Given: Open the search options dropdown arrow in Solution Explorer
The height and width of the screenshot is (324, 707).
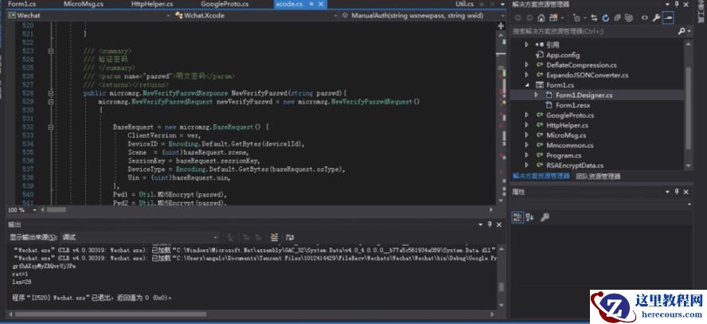Looking at the screenshot, I should [689, 31].
